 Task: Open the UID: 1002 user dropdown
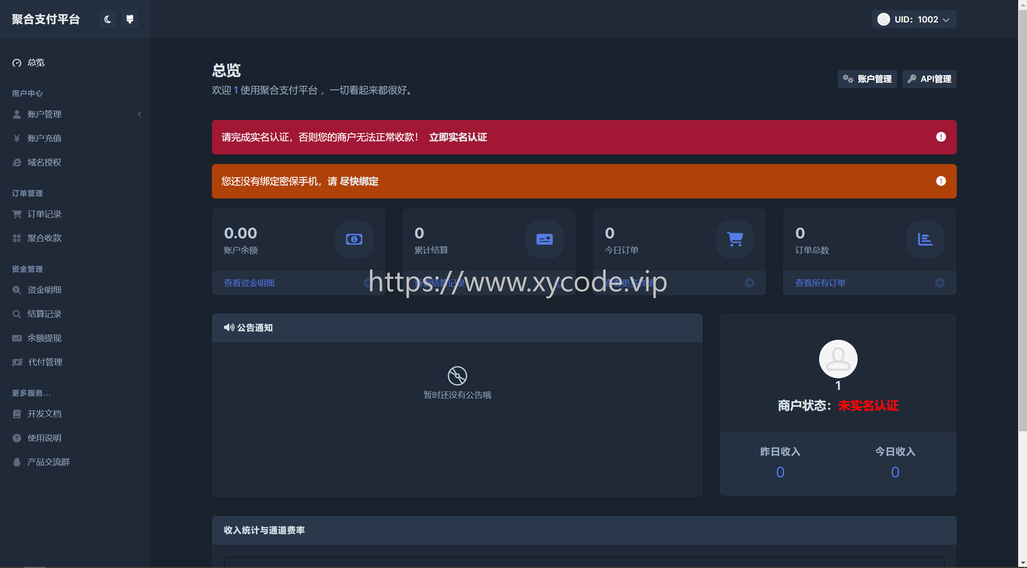914,19
